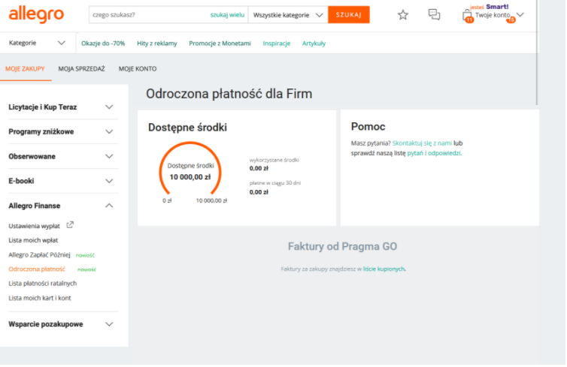Switch to MOJE KONTO tab
This screenshot has width=567, height=367.
click(138, 68)
